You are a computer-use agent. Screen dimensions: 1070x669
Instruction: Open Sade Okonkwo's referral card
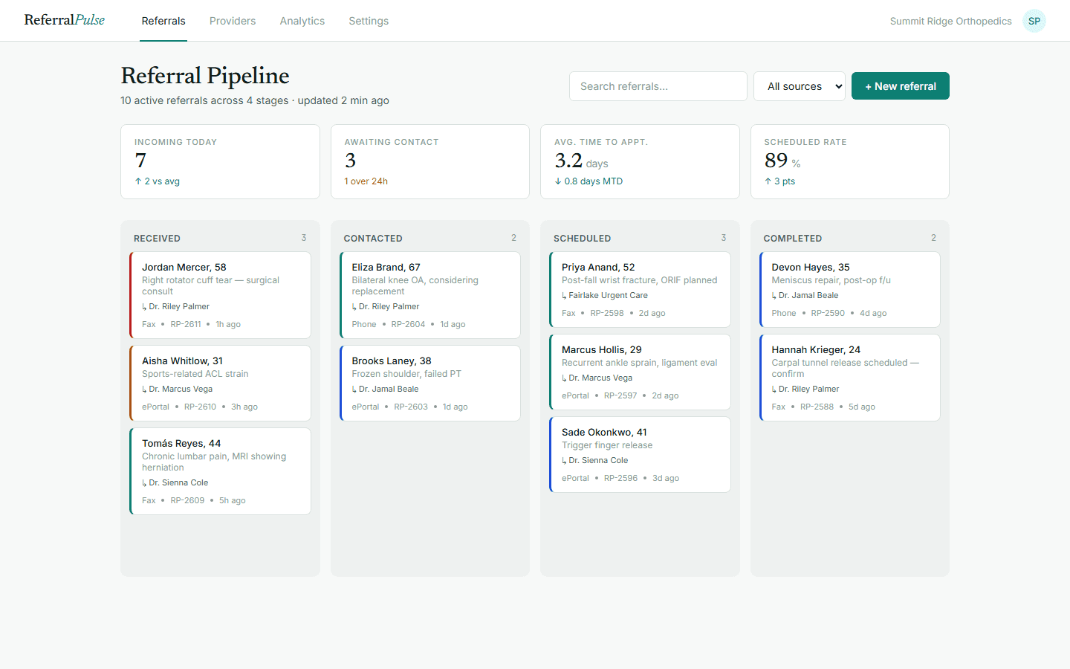coord(640,454)
